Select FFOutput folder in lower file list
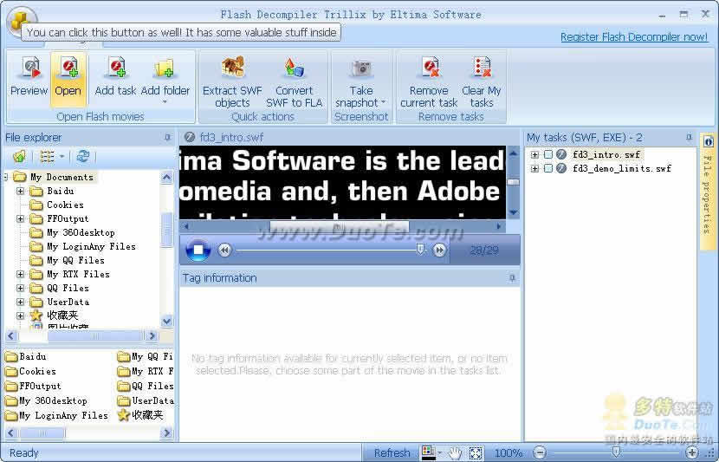Viewport: 719px width, 462px height. point(33,386)
